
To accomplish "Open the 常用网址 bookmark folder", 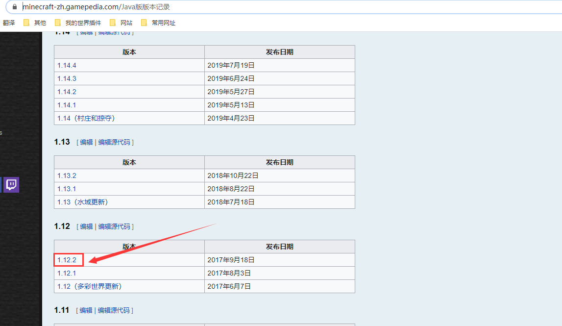I will 158,23.
